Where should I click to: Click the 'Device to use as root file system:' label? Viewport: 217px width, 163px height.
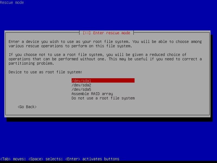45,72
